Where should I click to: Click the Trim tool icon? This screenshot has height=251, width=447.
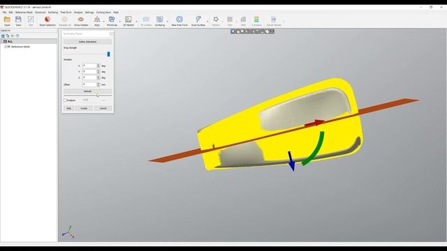[230, 20]
